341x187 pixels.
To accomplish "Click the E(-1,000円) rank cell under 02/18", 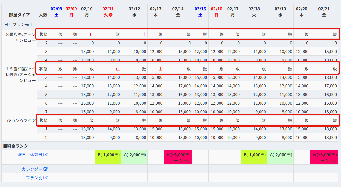I will click(254, 157).
